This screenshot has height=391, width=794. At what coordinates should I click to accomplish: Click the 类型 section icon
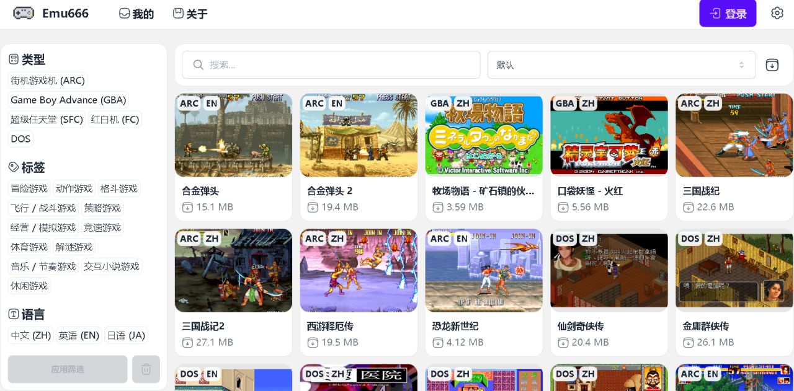pyautogui.click(x=14, y=59)
